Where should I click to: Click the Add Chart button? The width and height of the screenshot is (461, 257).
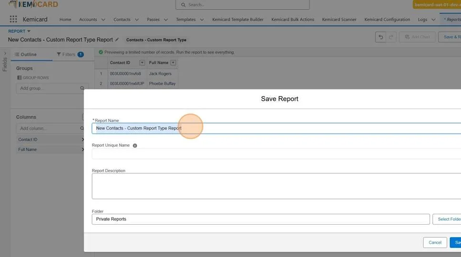[417, 37]
